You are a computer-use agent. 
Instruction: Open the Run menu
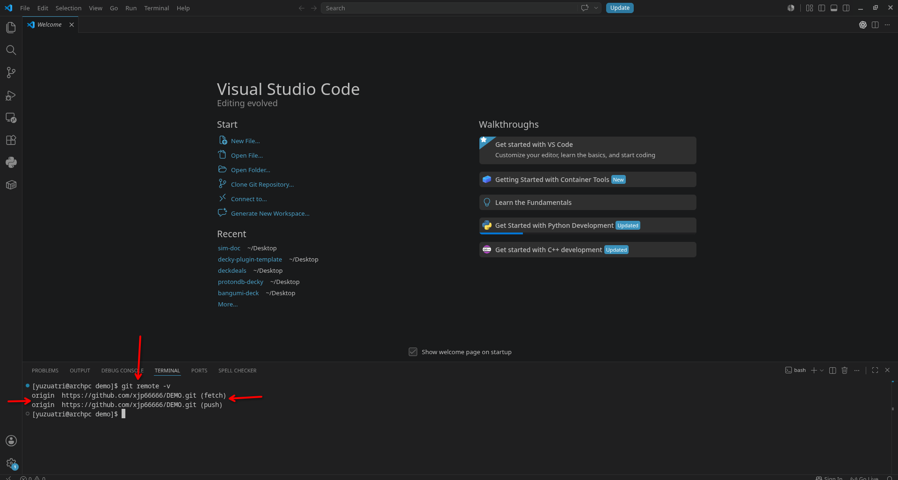coord(131,8)
